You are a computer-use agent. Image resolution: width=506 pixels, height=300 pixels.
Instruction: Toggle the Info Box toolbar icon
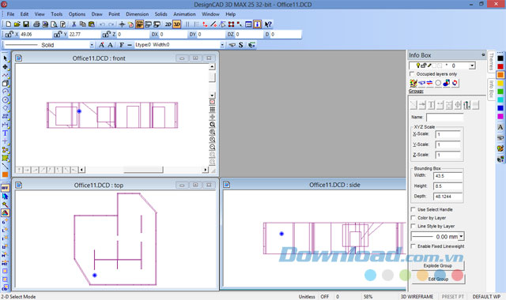[257, 24]
